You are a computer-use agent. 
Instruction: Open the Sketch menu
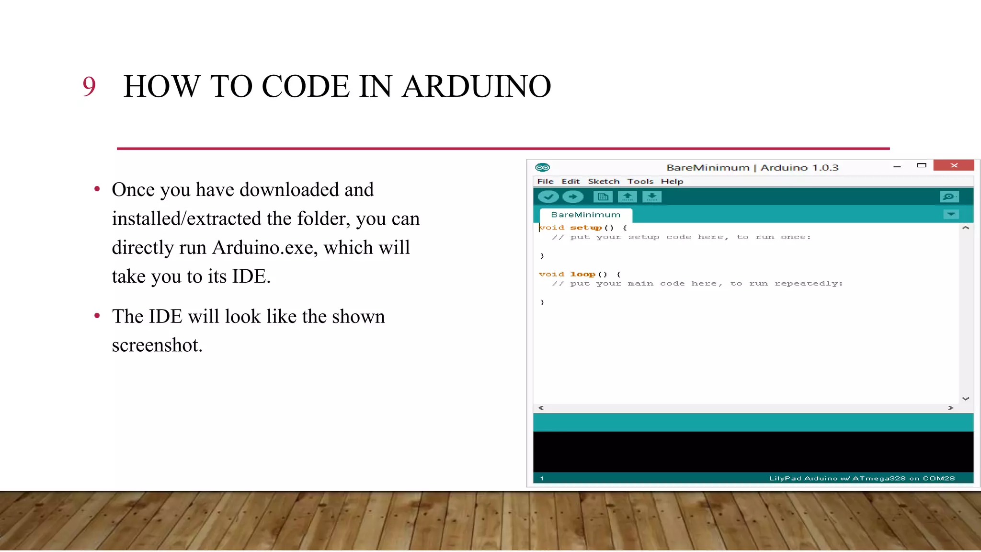point(604,181)
